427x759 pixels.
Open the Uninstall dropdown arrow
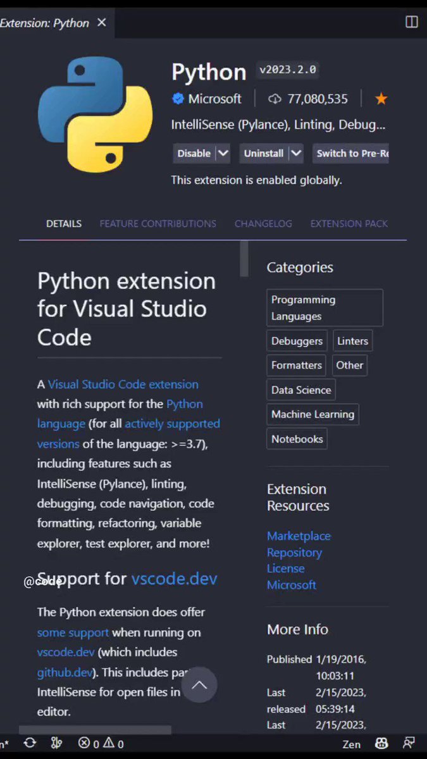296,153
